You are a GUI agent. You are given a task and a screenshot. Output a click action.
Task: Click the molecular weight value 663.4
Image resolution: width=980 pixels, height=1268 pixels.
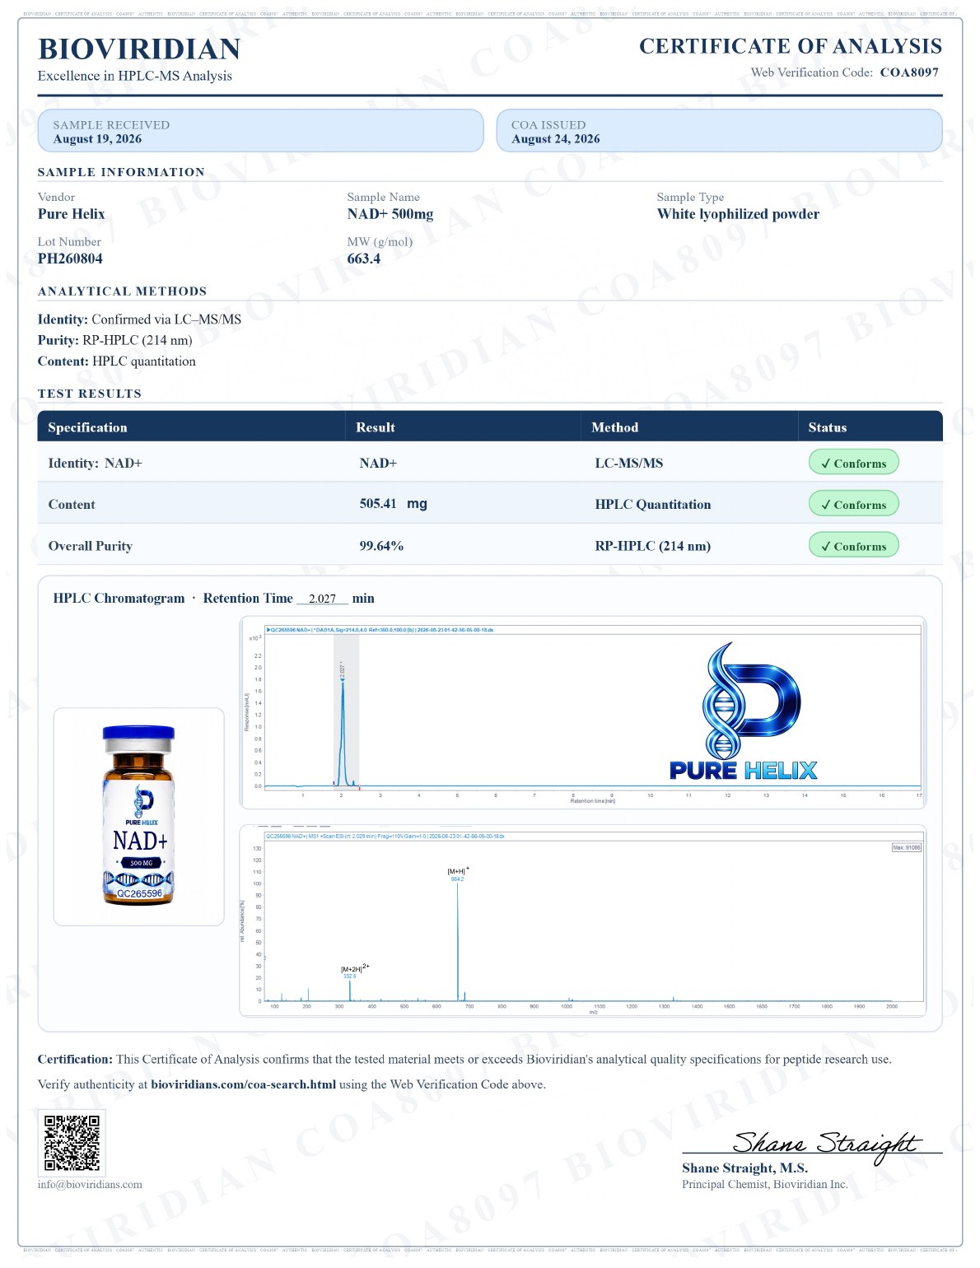pos(366,260)
